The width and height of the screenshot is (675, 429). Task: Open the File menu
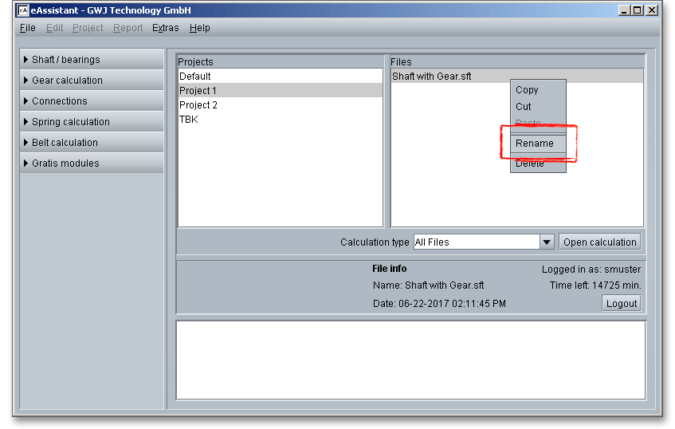pyautogui.click(x=27, y=28)
